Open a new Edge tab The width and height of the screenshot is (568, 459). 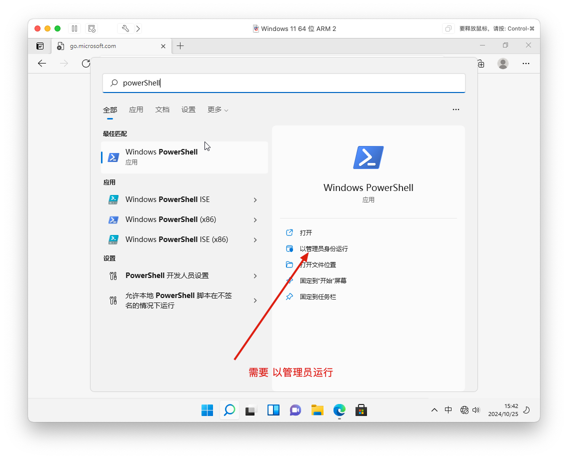180,45
